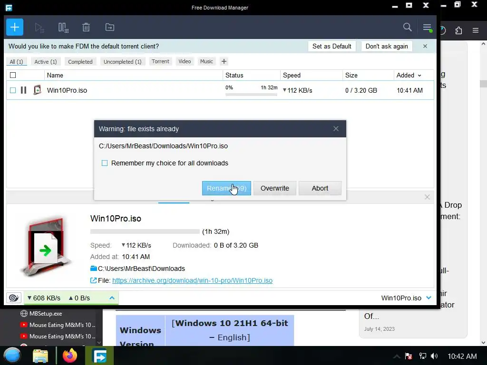Viewport: 487px width, 365px height.
Task: Click the blue plus add download button
Action: (x=15, y=27)
